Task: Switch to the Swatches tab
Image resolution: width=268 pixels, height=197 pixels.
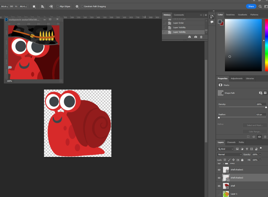Action: click(x=230, y=15)
